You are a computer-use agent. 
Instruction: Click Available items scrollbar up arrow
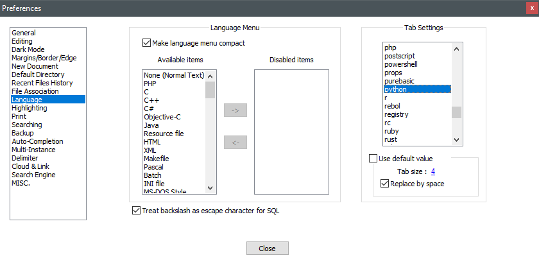click(210, 76)
